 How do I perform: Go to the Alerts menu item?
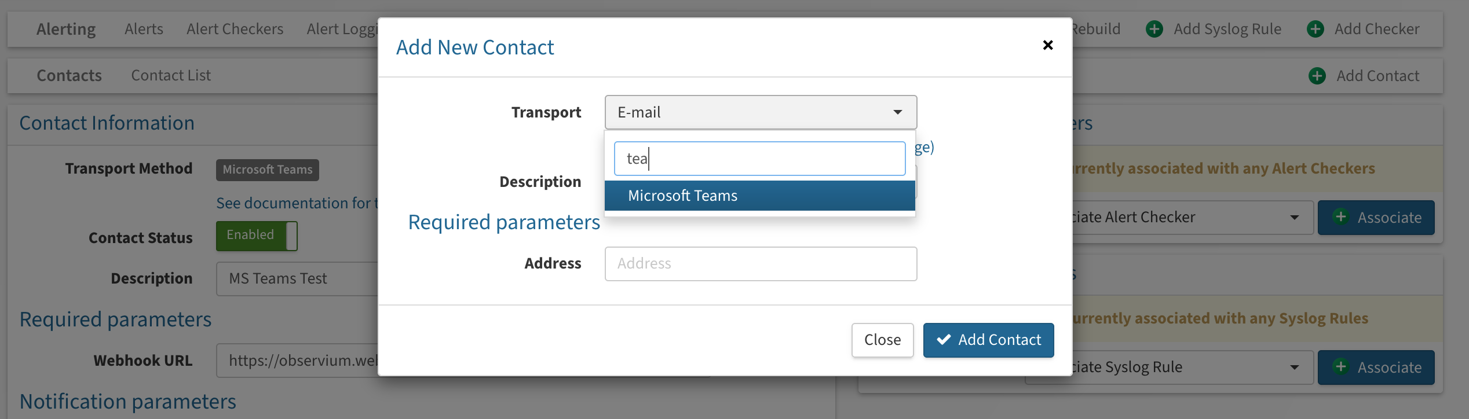coord(144,29)
